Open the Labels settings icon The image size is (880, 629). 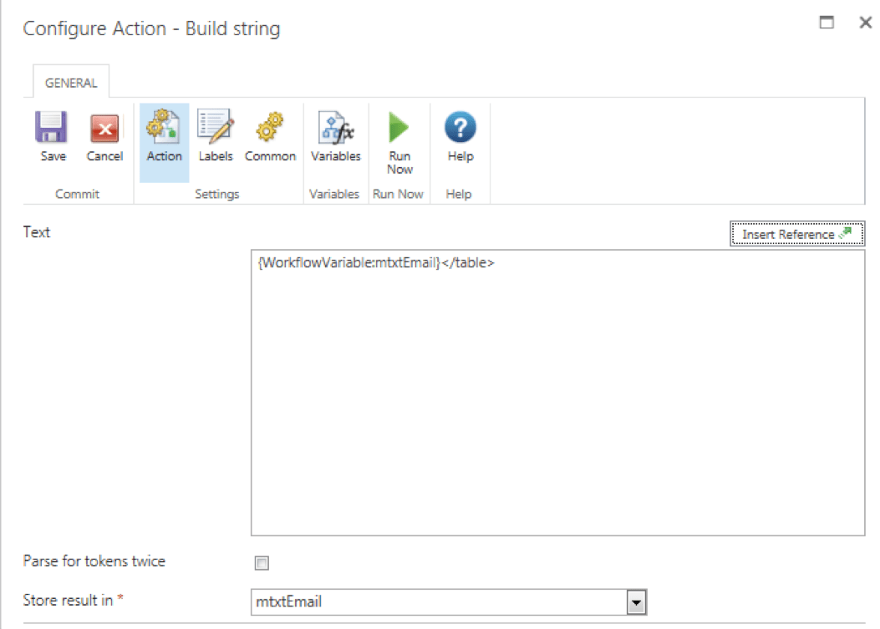point(215,126)
